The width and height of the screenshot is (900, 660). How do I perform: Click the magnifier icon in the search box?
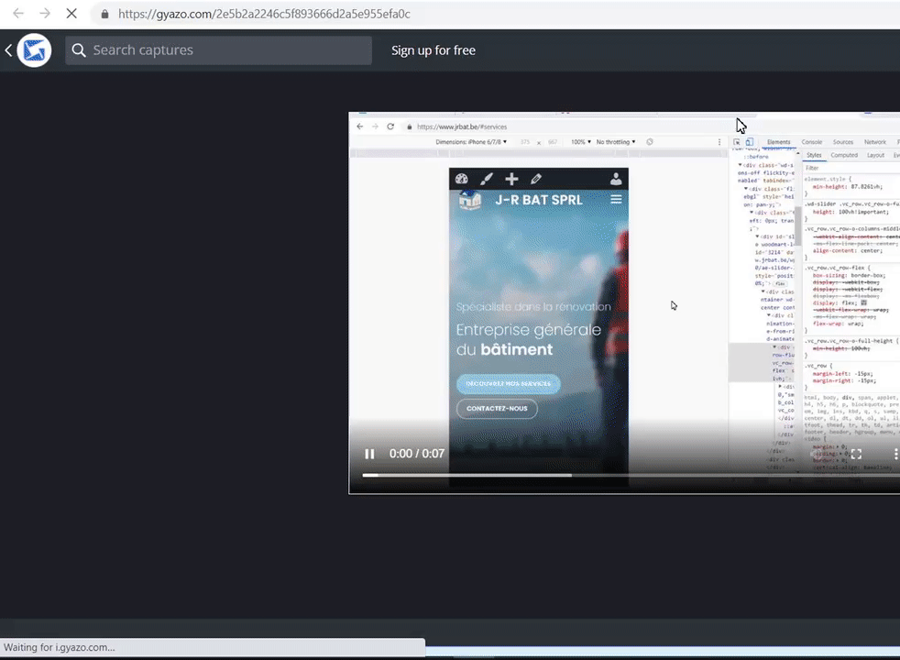tap(79, 50)
